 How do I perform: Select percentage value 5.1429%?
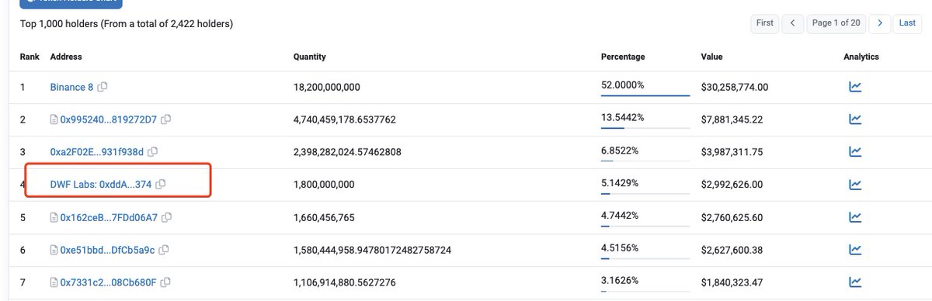[620, 182]
